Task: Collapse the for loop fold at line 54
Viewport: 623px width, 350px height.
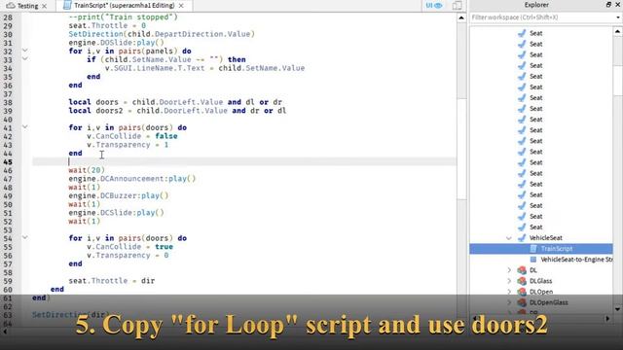Action: pos(25,237)
